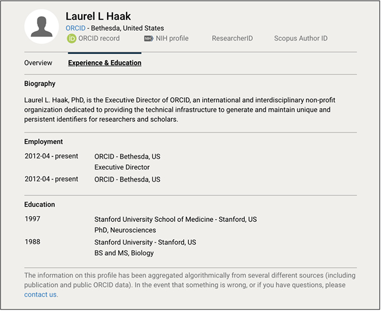Select the Stanford University School of Medicine entry
The width and height of the screenshot is (381, 311).
click(x=175, y=219)
